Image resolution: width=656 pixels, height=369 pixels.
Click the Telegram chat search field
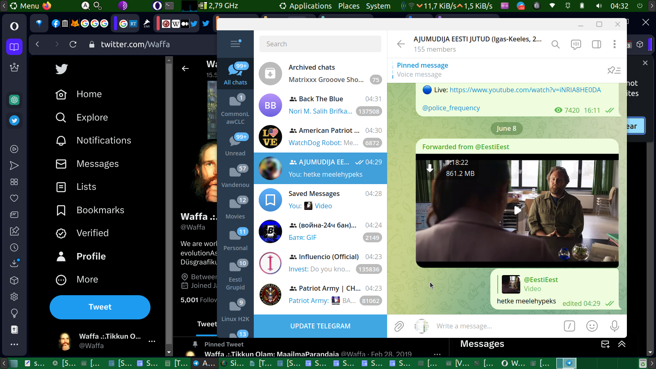pyautogui.click(x=320, y=44)
